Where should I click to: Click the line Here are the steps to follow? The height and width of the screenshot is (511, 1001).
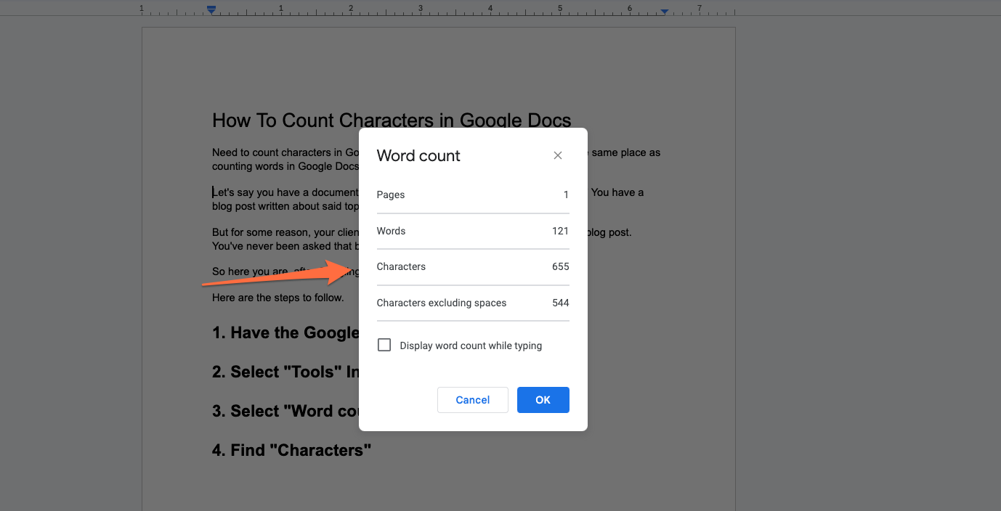(277, 297)
